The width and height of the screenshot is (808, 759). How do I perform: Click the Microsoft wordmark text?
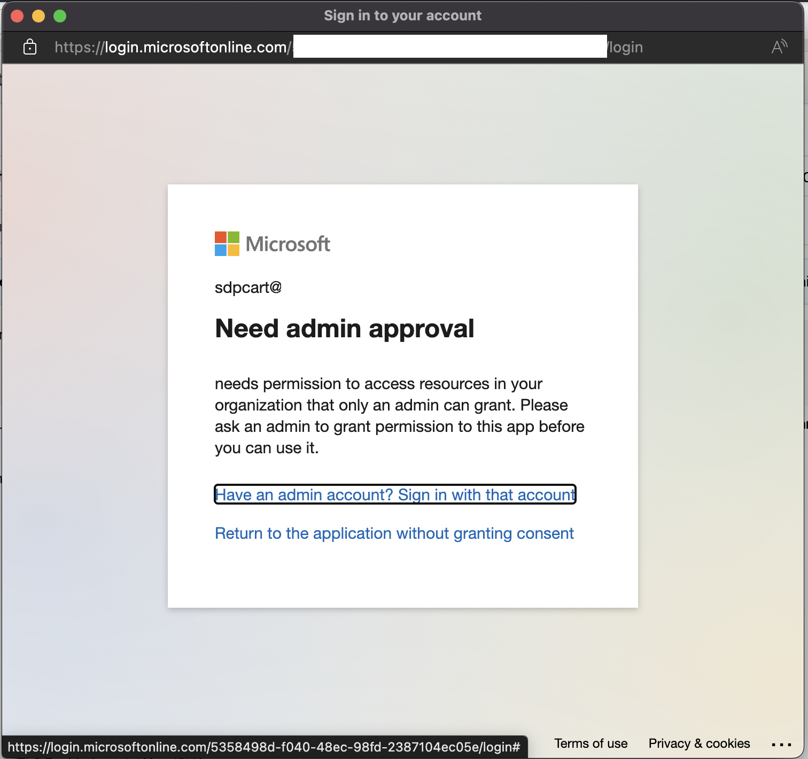[288, 244]
